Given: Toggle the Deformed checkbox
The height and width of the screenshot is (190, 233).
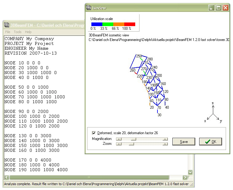Looking at the screenshot, I should [x=94, y=133].
